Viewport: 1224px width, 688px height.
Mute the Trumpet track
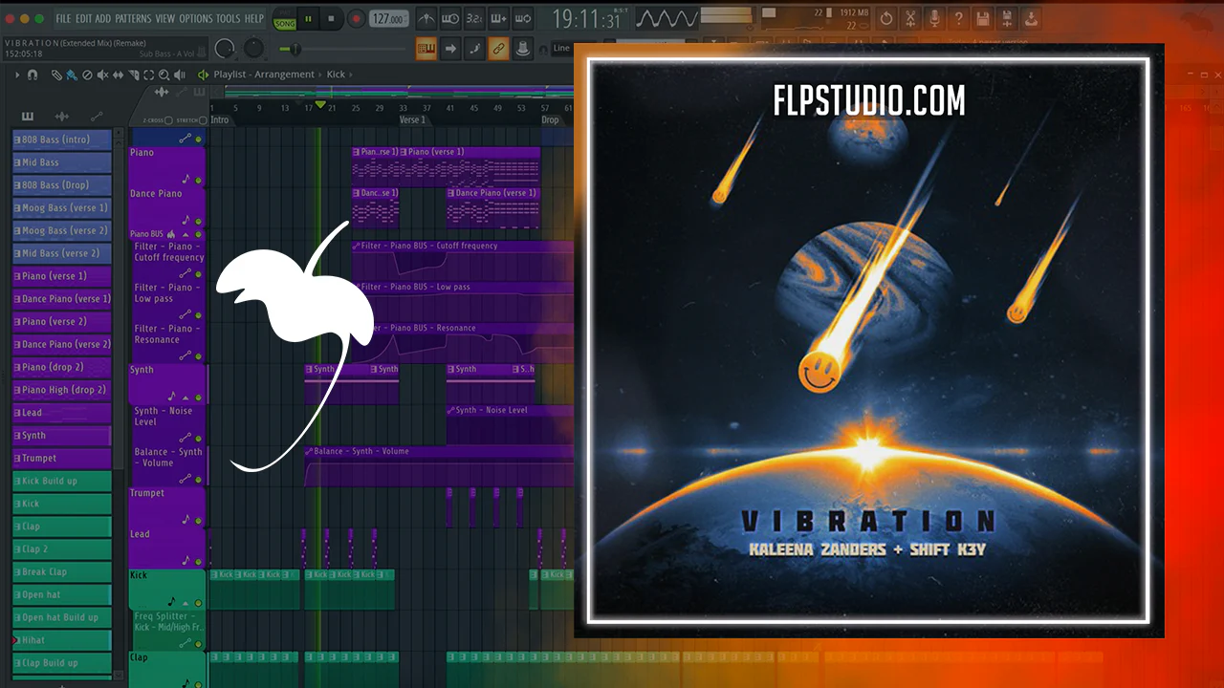point(199,521)
